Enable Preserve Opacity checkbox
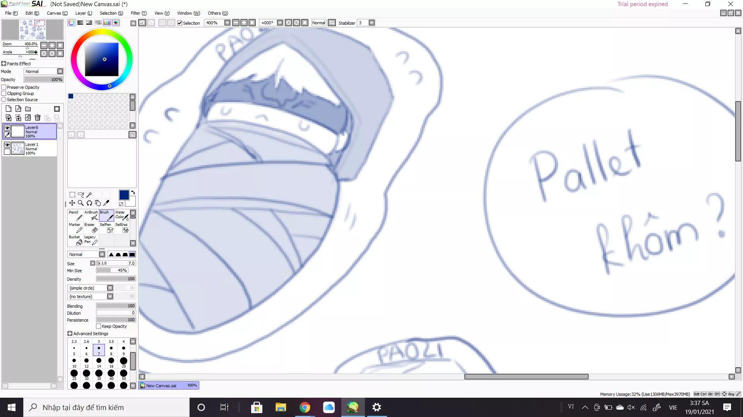This screenshot has height=417, width=743. 4,87
